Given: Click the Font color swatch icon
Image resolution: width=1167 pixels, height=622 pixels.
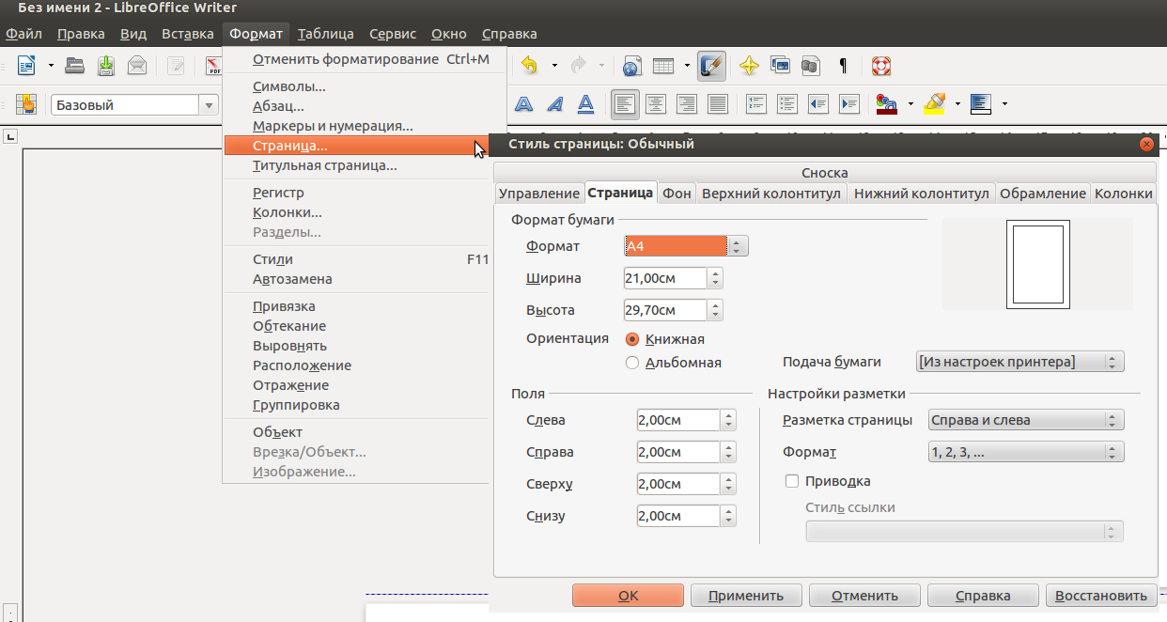Looking at the screenshot, I should tap(886, 103).
